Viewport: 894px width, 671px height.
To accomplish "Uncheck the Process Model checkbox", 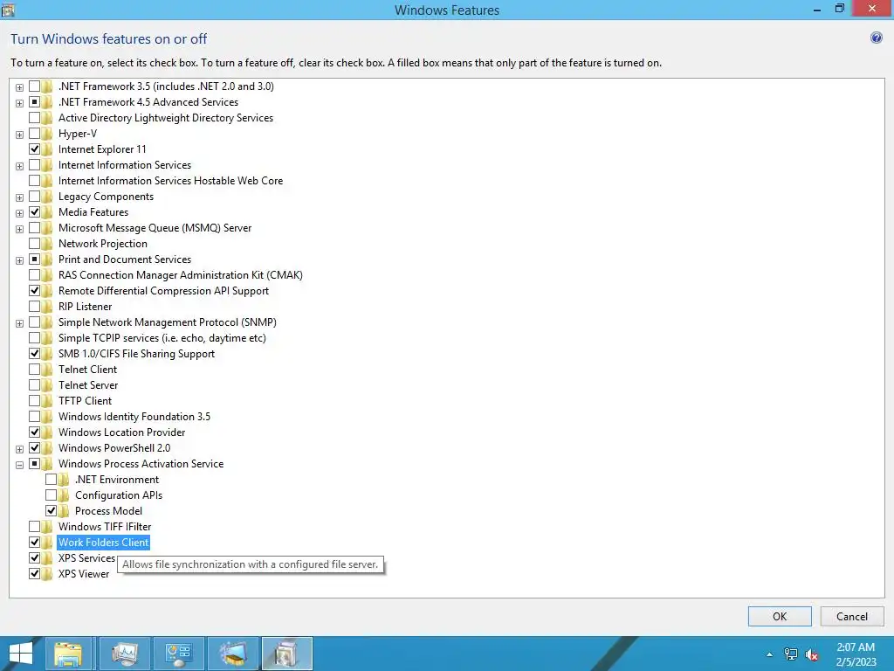I will click(51, 510).
